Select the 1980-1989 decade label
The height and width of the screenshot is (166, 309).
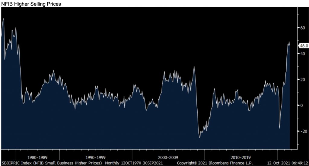(x=37, y=157)
